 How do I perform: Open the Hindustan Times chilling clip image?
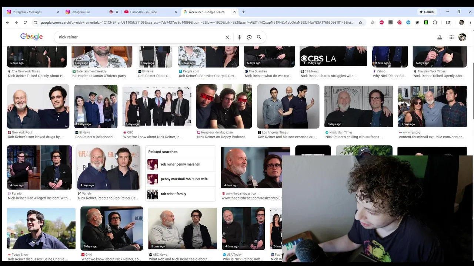tap(359, 106)
